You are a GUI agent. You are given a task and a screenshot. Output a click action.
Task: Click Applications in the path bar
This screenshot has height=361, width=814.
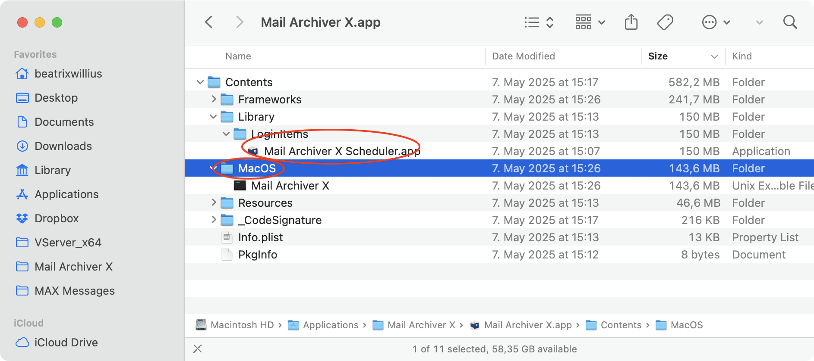coord(323,325)
